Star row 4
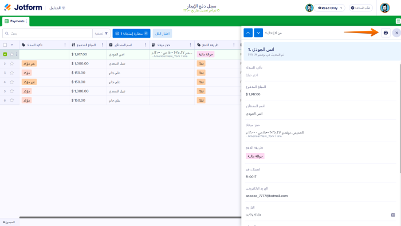 tap(12, 82)
